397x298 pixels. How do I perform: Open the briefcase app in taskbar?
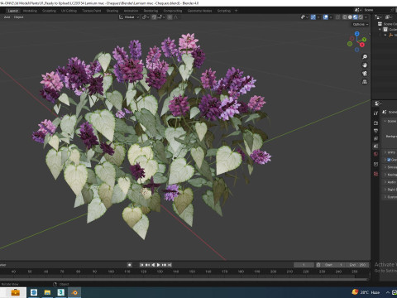click(x=15, y=292)
